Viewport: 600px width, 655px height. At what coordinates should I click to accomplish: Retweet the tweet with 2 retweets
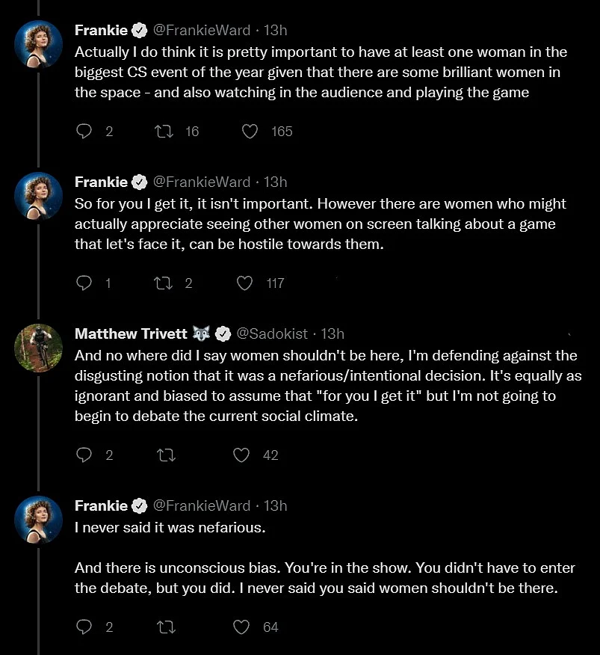pos(164,283)
